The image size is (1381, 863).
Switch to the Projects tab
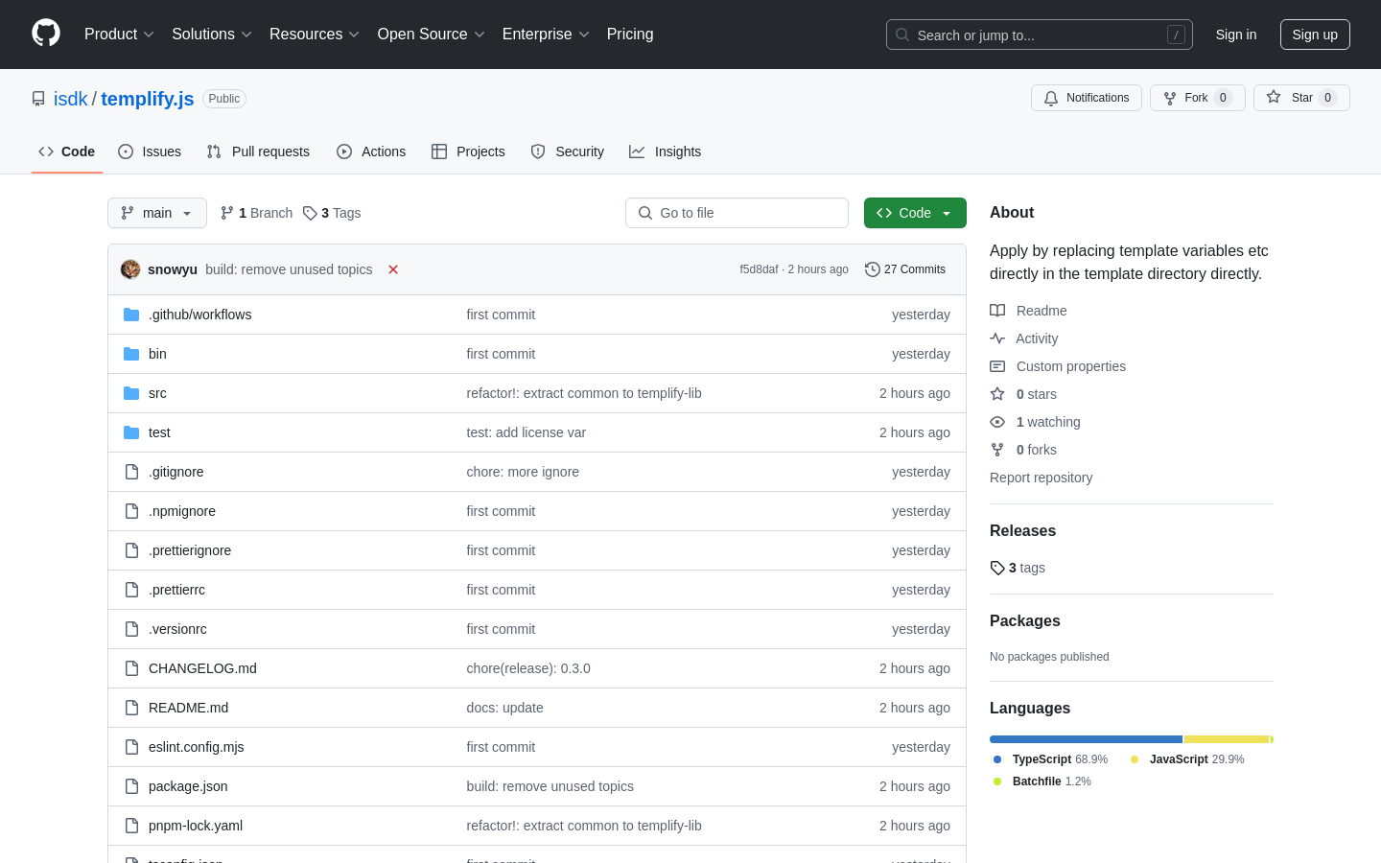tap(468, 152)
